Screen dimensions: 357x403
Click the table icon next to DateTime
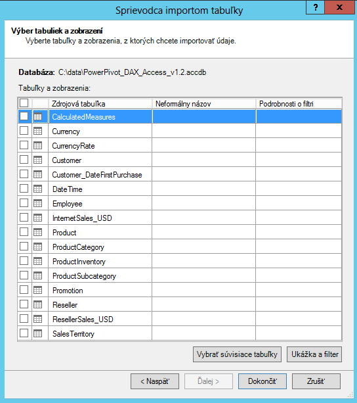[37, 189]
